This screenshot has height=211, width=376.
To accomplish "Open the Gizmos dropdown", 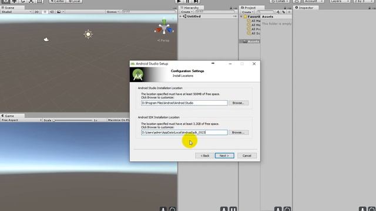I will click(113, 12).
